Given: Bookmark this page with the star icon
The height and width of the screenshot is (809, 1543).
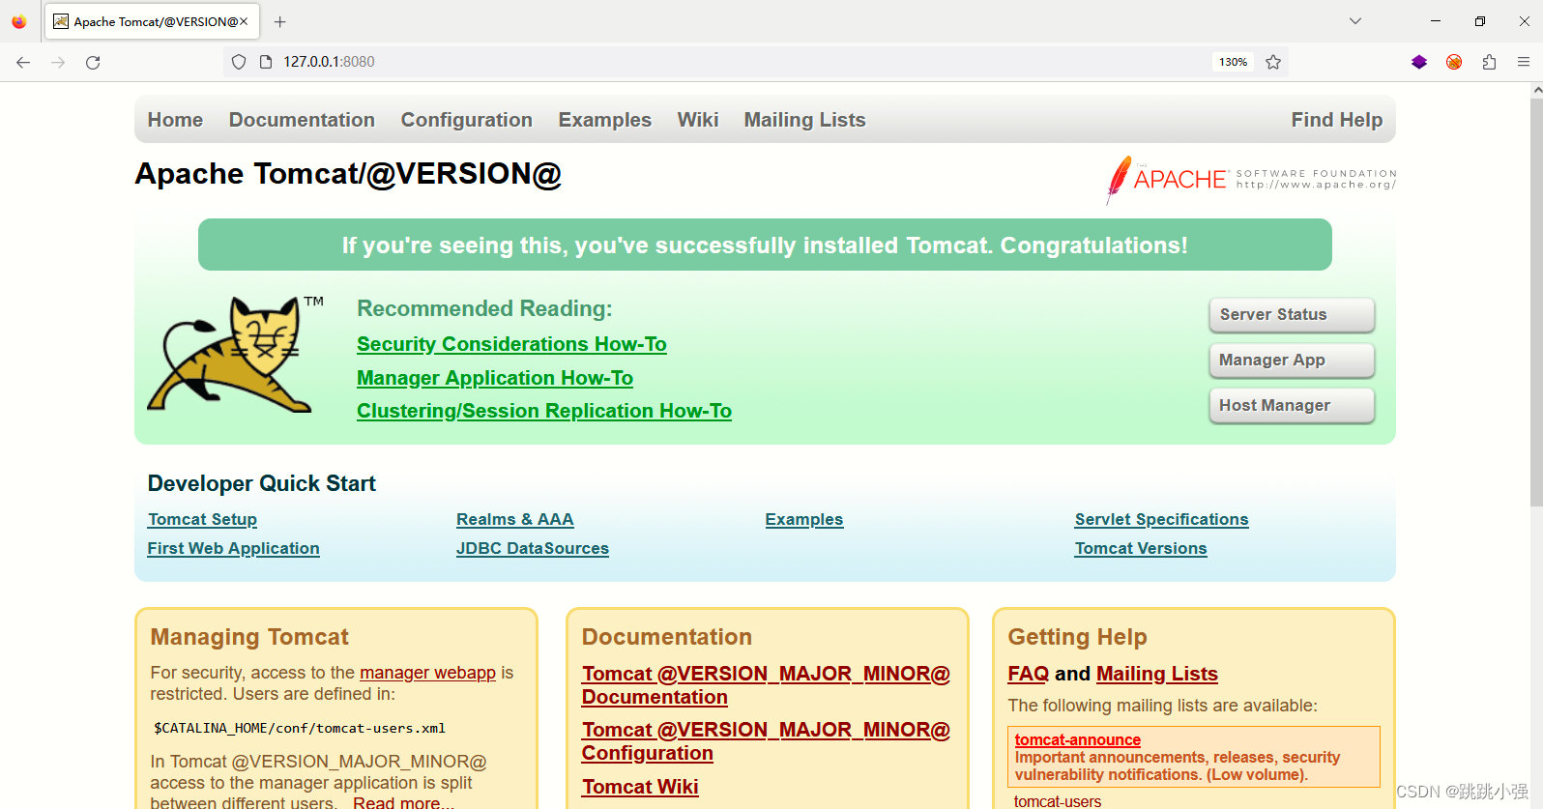Looking at the screenshot, I should 1273,62.
